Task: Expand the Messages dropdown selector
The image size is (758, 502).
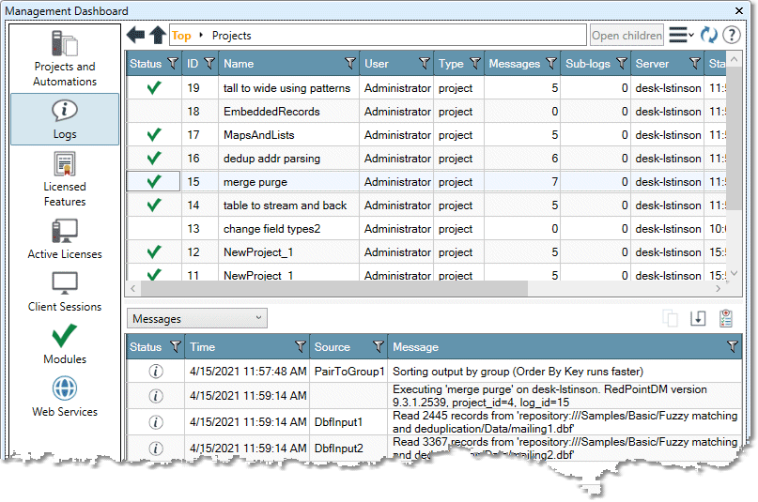Action: (199, 319)
